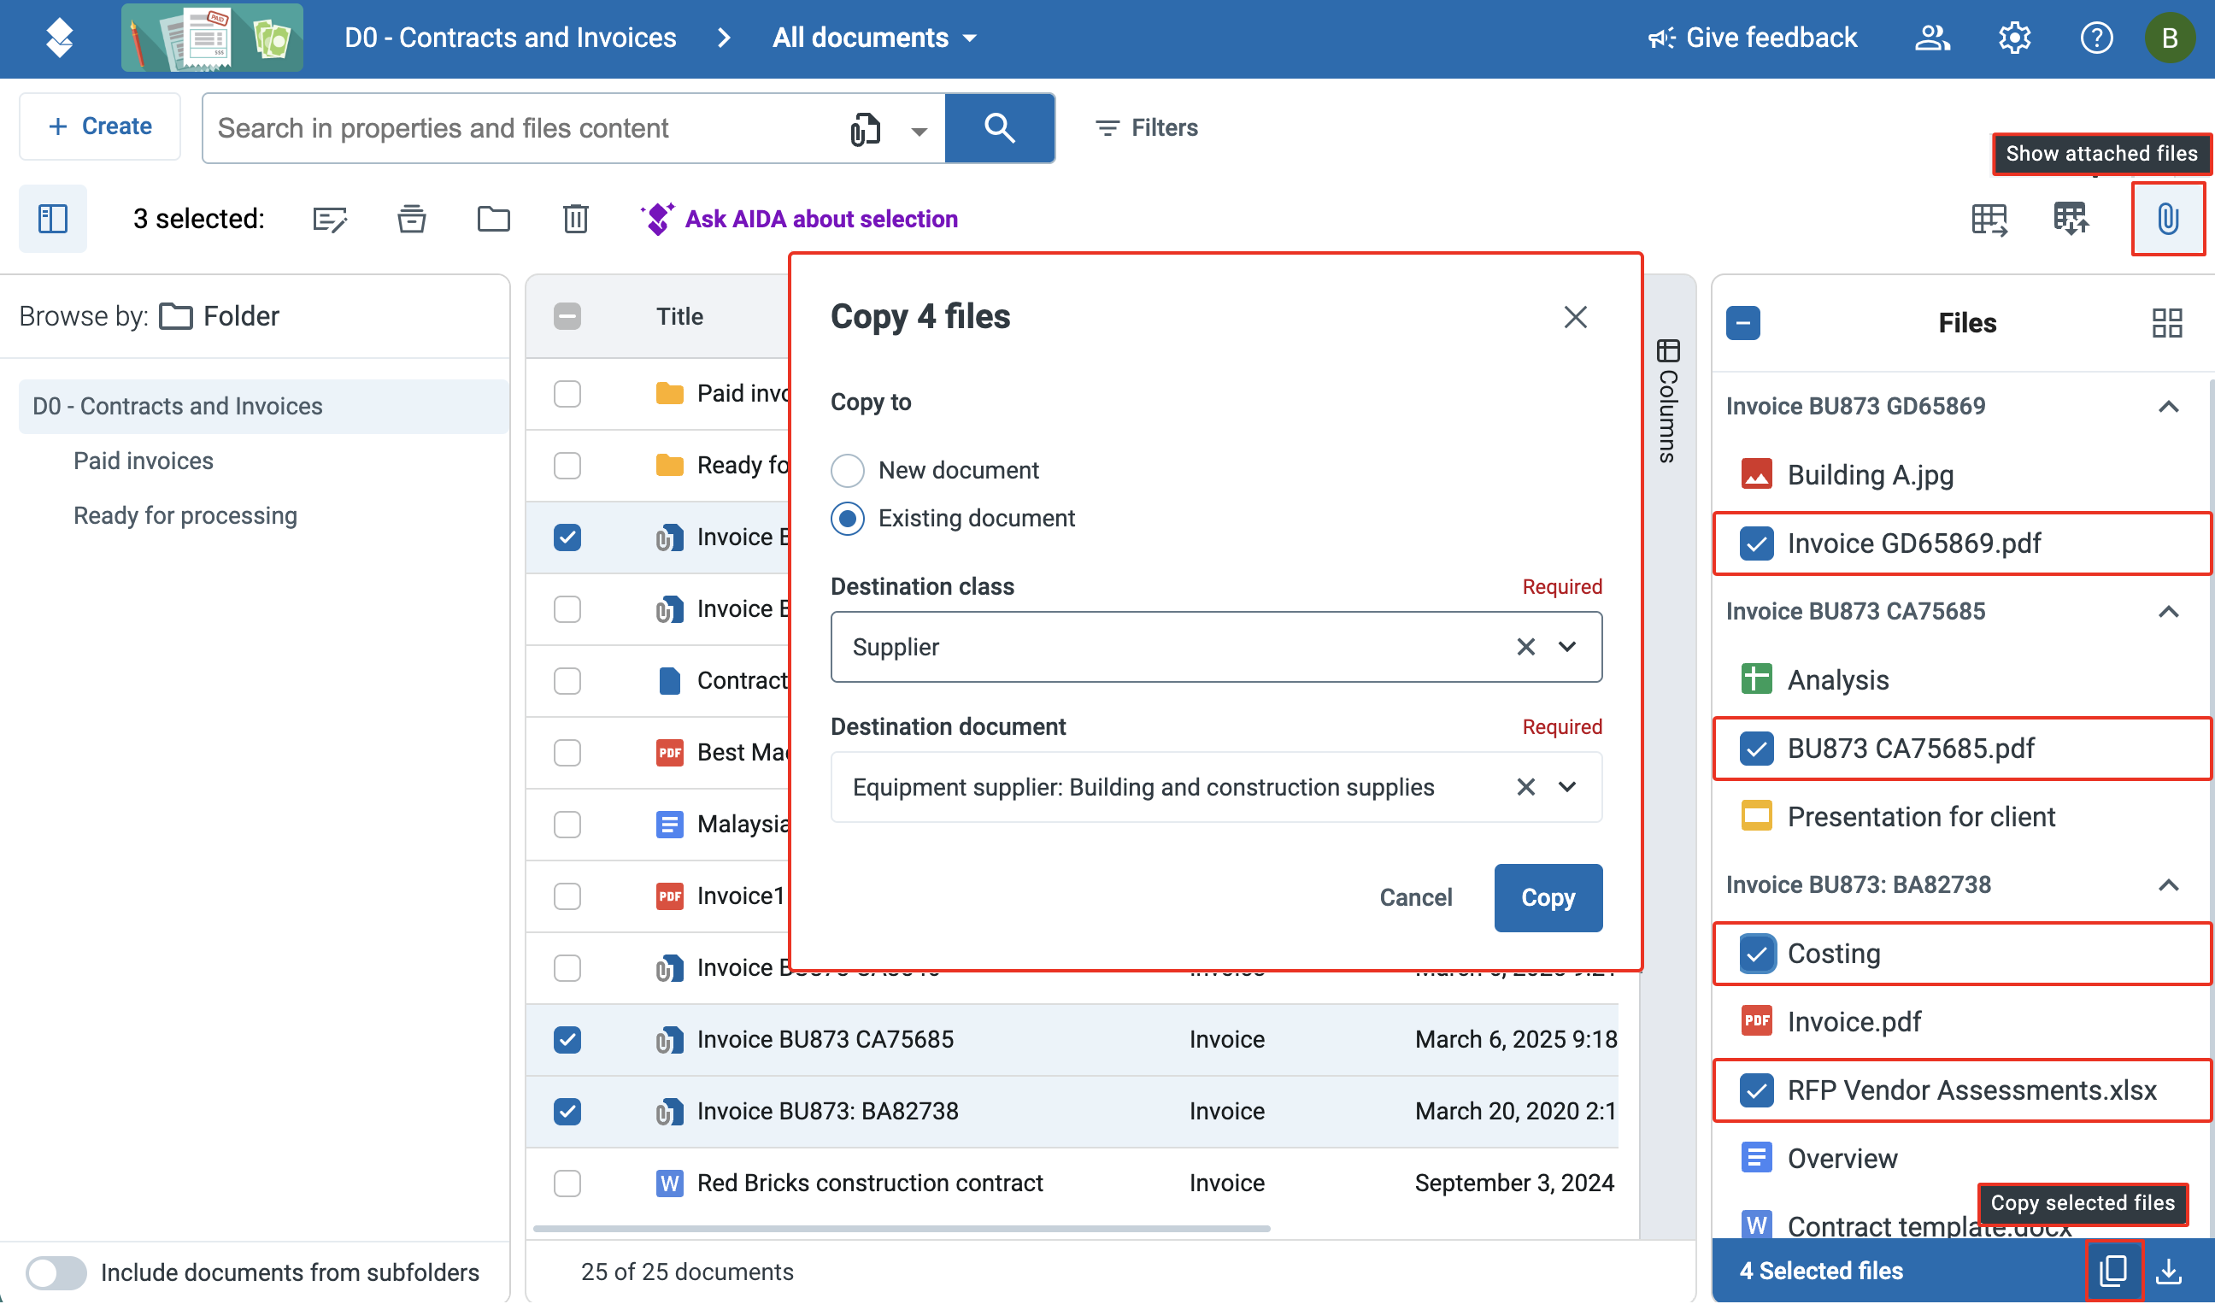This screenshot has width=2215, height=1304.
Task: Select D0 - Contracts and Invoices tree folder
Action: tap(264, 407)
